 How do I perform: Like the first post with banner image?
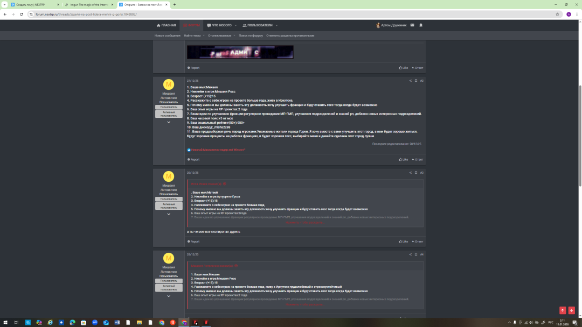(403, 68)
